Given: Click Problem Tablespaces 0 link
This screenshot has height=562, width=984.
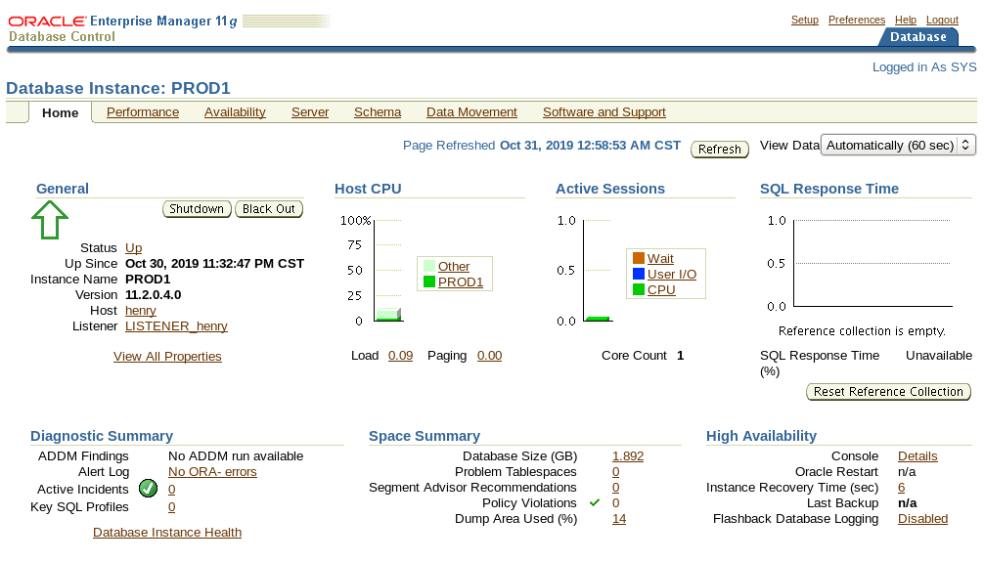Looking at the screenshot, I should point(615,472).
